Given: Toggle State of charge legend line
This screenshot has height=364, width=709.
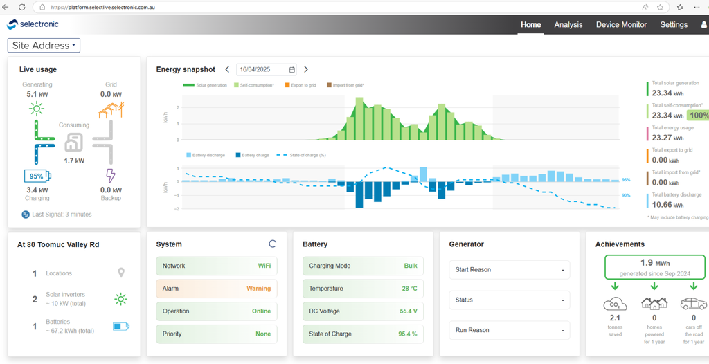Looking at the screenshot, I should (304, 155).
